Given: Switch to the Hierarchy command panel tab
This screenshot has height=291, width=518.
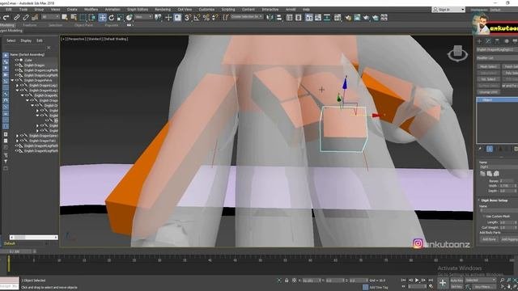Looking at the screenshot, I should 497,41.
